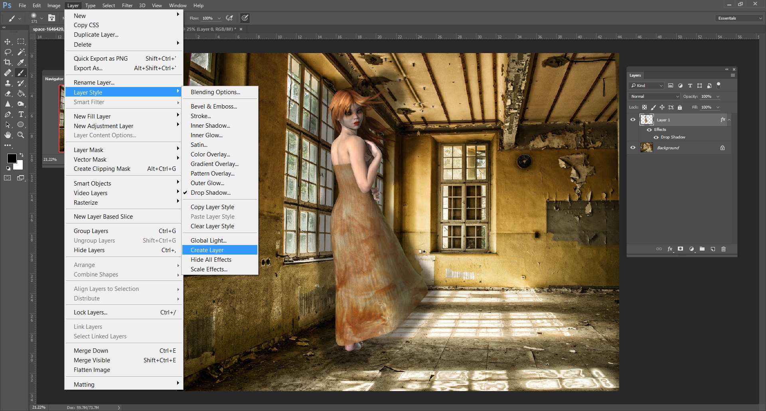Image resolution: width=766 pixels, height=411 pixels.
Task: Click the Layer 1 thumbnail
Action: point(647,120)
